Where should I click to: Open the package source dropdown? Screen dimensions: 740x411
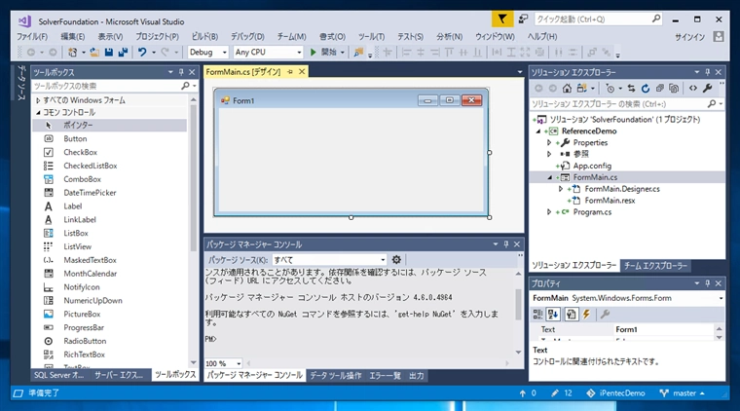383,260
